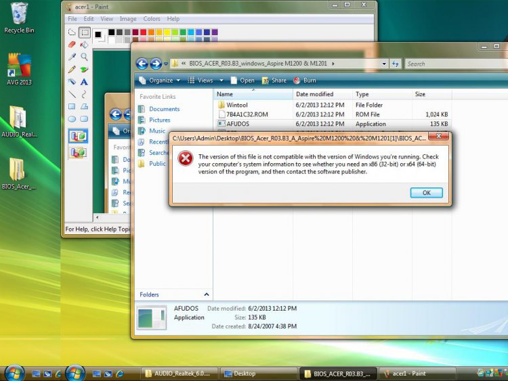Switch to acer1 - Paint taskbar button
508x381 pixels.
(417, 374)
